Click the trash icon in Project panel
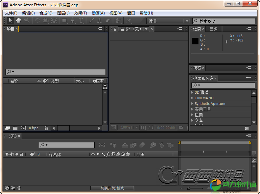The height and width of the screenshot is (194, 260). click(x=46, y=128)
